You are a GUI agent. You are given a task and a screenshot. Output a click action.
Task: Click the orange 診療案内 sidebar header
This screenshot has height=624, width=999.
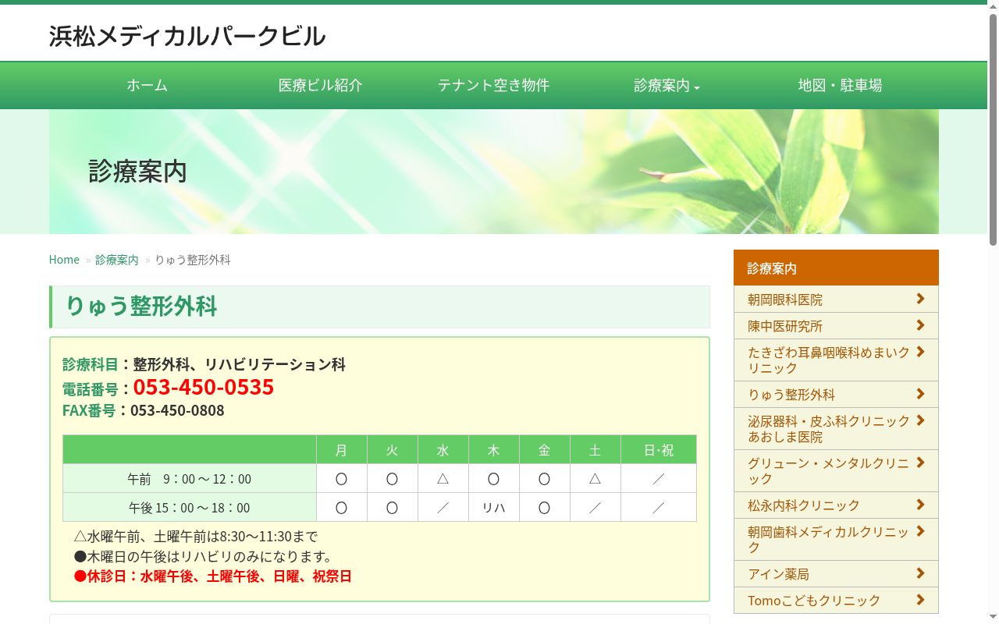(836, 268)
